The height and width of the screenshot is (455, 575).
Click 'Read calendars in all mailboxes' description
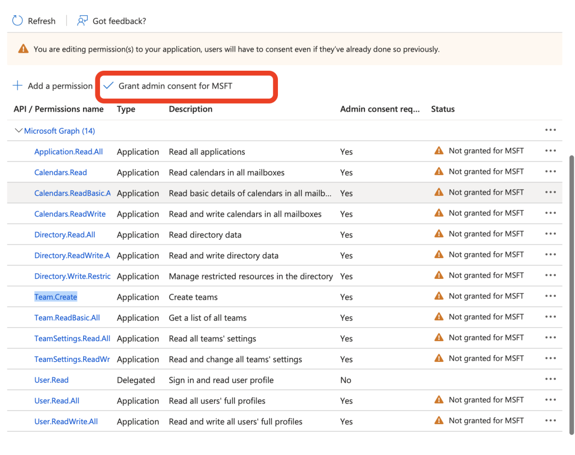pos(227,172)
